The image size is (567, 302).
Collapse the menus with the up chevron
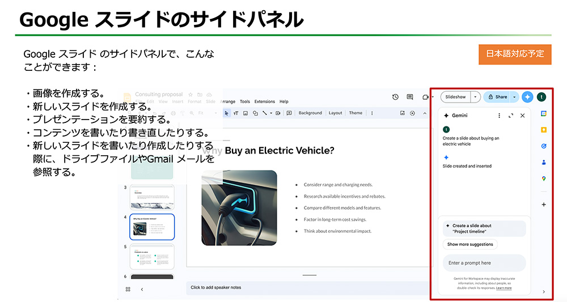tap(425, 113)
